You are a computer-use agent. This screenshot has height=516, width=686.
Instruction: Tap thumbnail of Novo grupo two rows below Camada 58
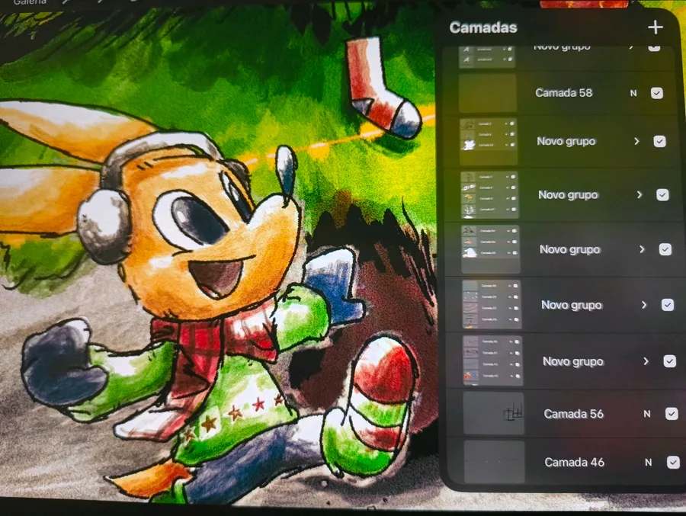point(489,195)
